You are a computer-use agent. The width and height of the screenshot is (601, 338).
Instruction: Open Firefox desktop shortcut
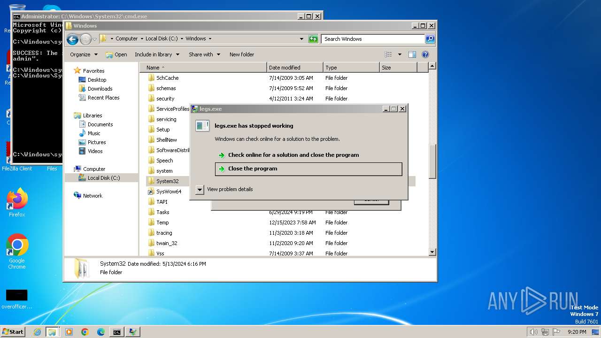pos(17,203)
